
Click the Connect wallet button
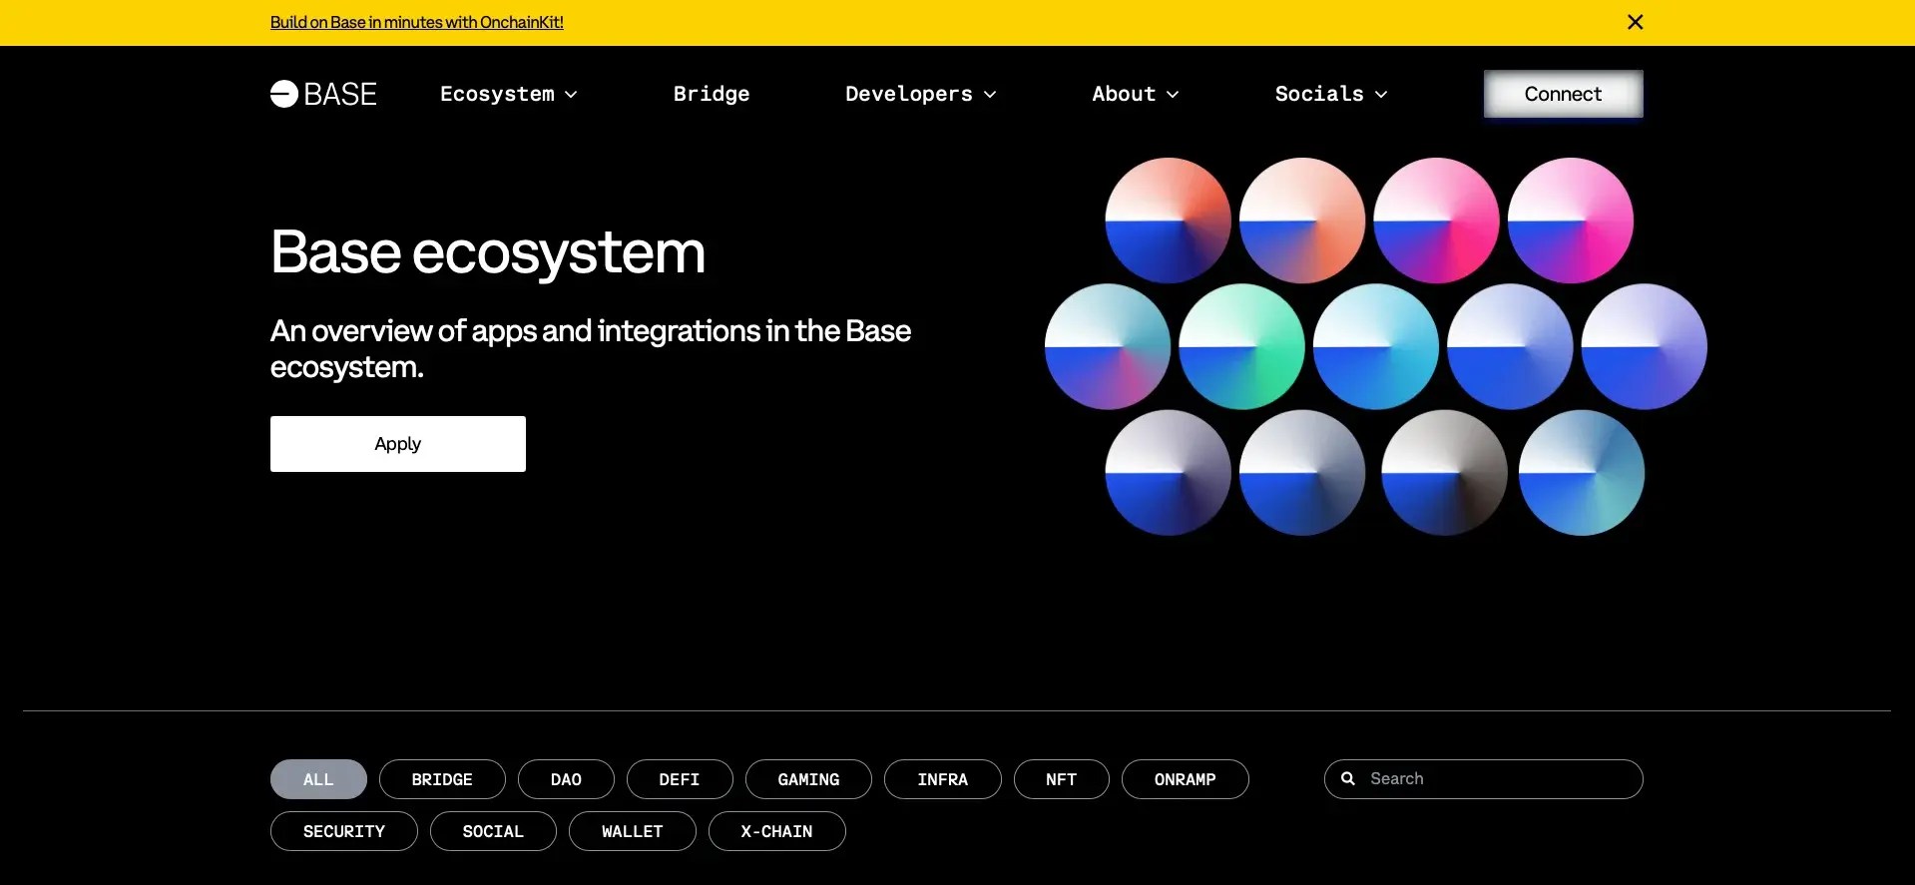[x=1563, y=94]
